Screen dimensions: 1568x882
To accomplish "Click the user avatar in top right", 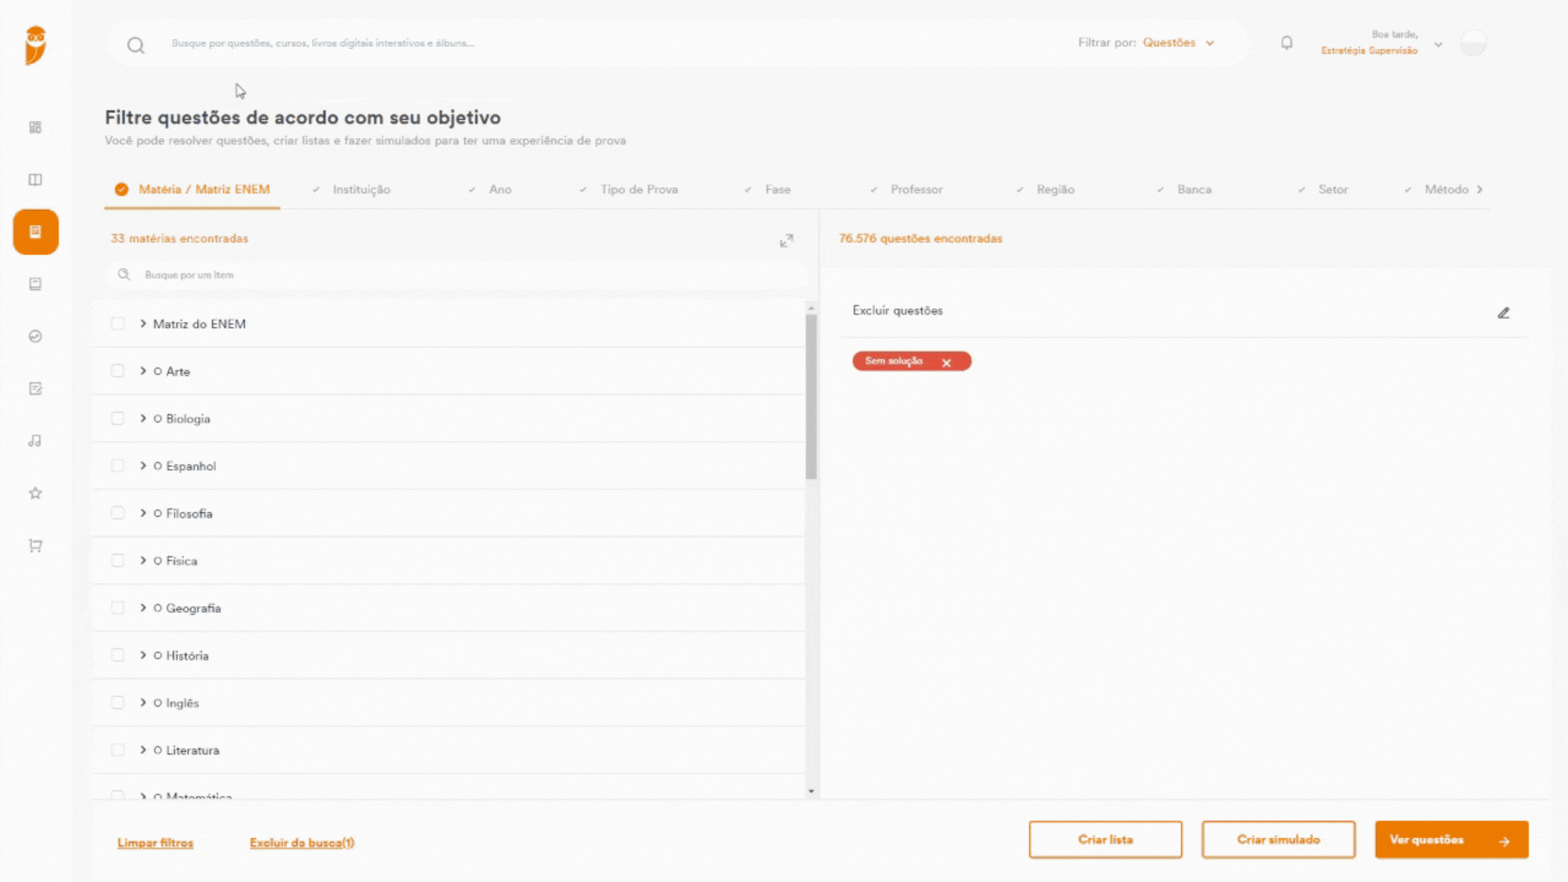I will pyautogui.click(x=1473, y=42).
